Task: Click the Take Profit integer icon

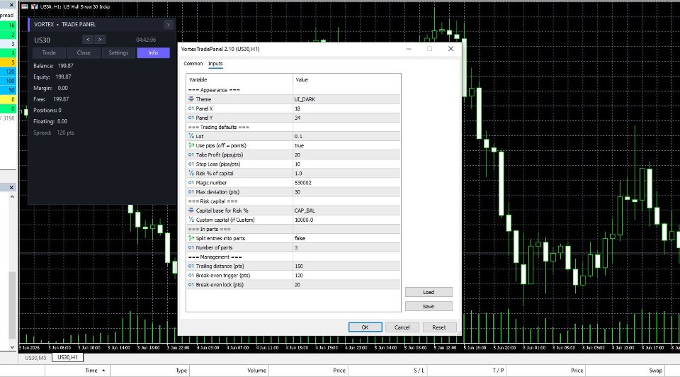Action: click(191, 155)
